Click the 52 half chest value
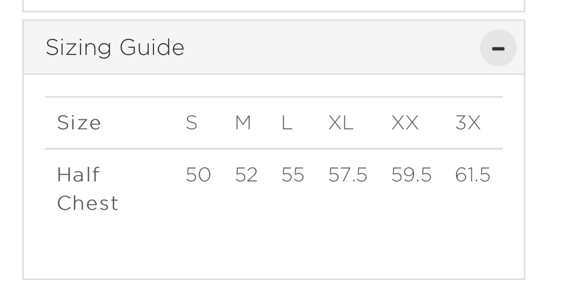This screenshot has width=567, height=288. [x=246, y=175]
